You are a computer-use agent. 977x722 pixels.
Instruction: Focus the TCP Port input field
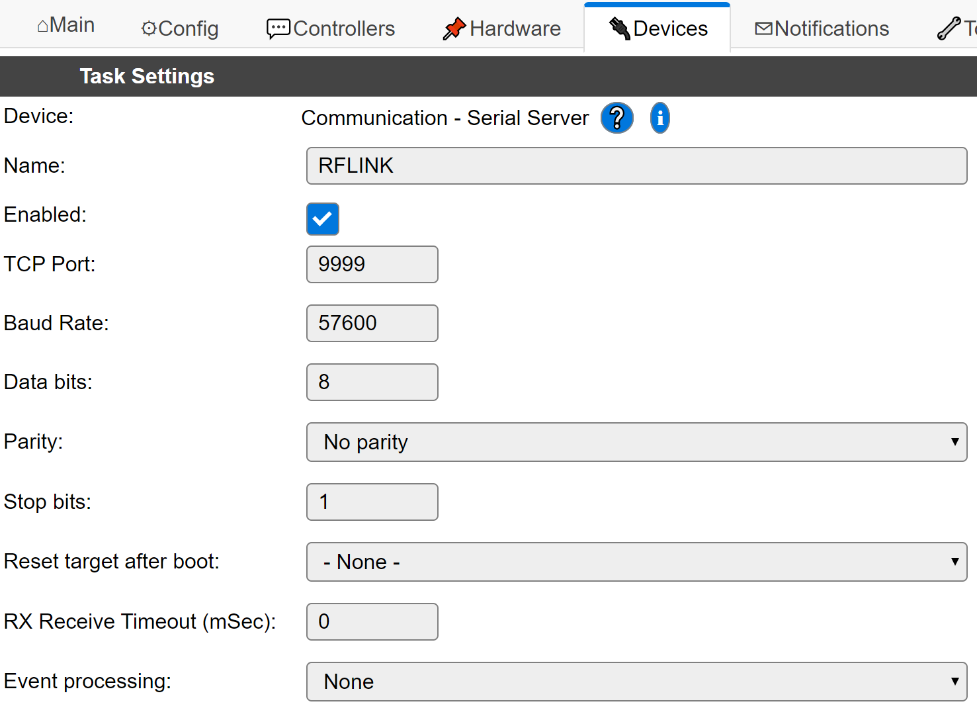click(372, 265)
